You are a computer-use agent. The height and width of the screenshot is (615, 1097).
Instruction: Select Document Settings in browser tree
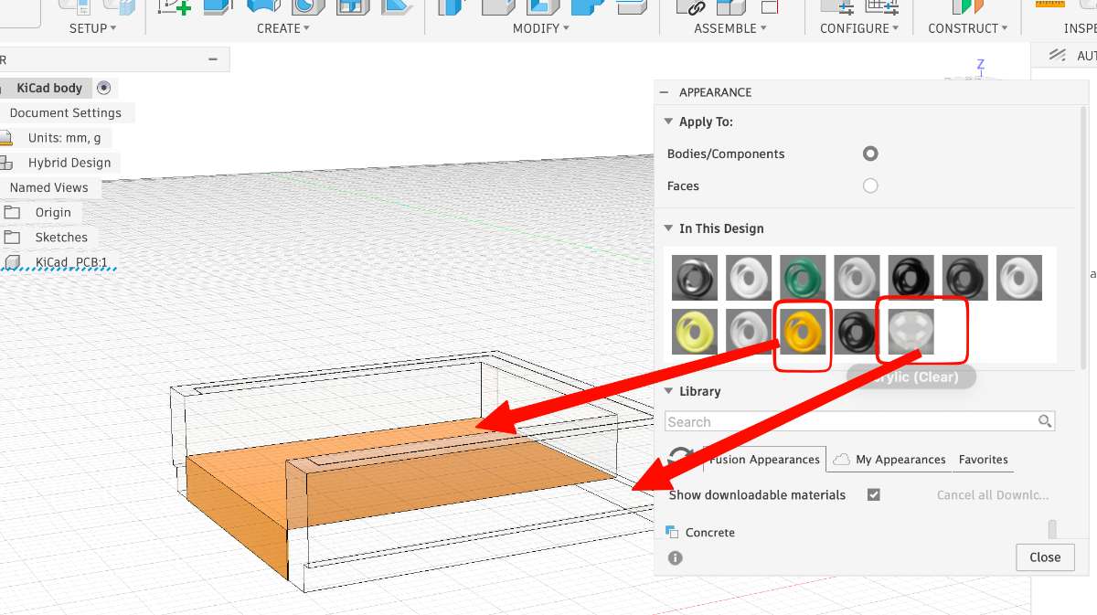(x=65, y=112)
